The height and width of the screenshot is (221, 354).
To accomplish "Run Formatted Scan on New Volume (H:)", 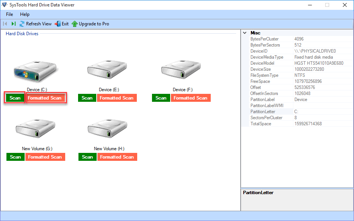I will coord(117,157).
